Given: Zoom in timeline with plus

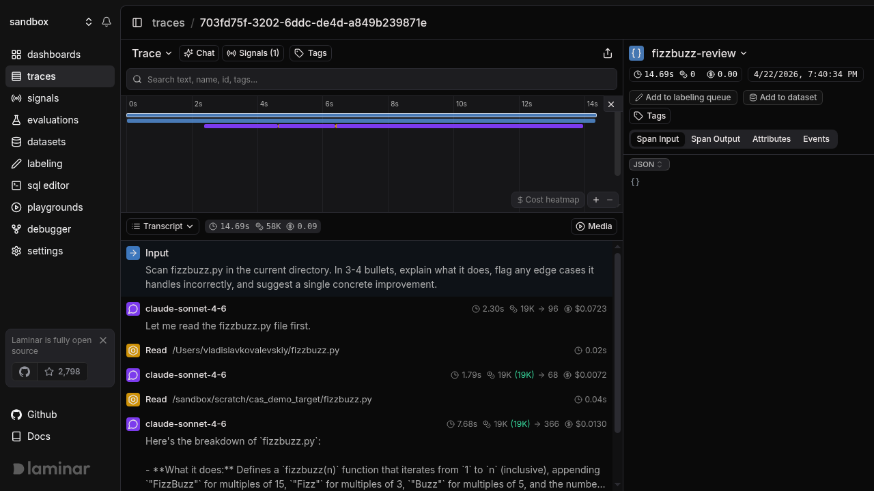Looking at the screenshot, I should coord(596,200).
